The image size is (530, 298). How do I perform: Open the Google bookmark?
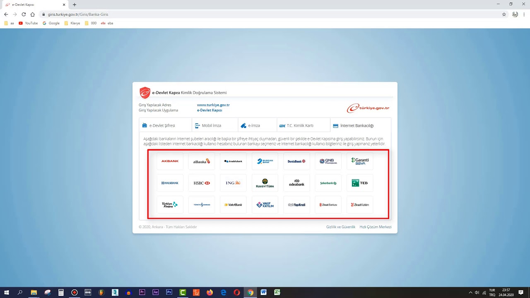pyautogui.click(x=51, y=23)
